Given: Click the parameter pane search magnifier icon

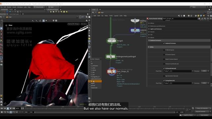Looking at the screenshot, I should tap(205, 19).
